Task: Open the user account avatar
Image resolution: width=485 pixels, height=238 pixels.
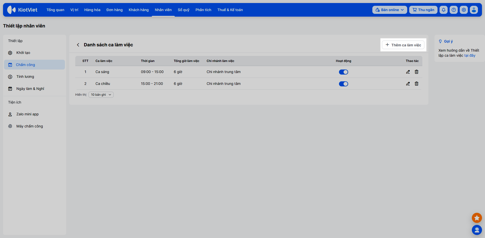Action: point(474,10)
